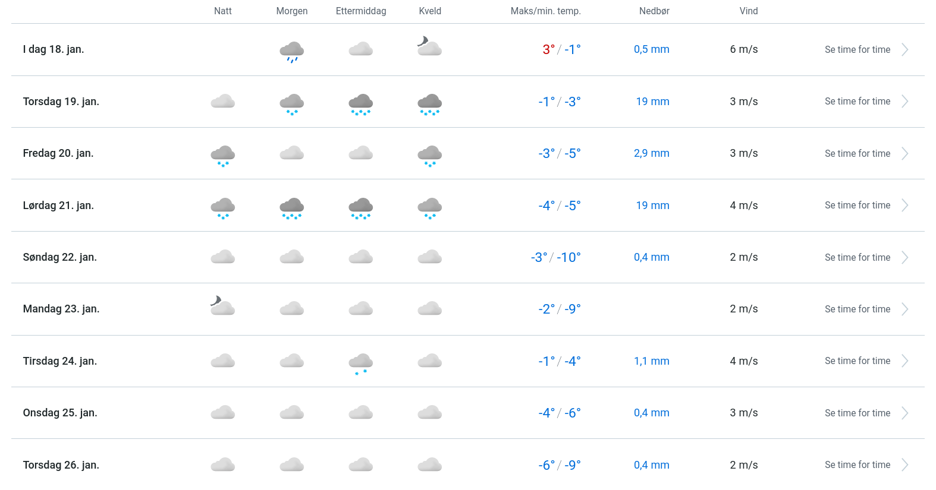Expand the chevron for Lørdag 21. jan.
The image size is (936, 490).
[904, 206]
